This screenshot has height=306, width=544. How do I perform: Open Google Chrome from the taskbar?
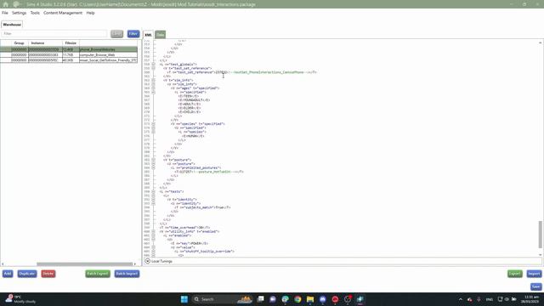coord(297,299)
